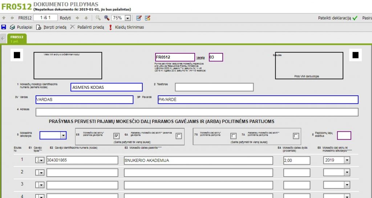This screenshot has height=198, width=372.
Task: Click the FR0512 form code field
Action: (175, 57)
